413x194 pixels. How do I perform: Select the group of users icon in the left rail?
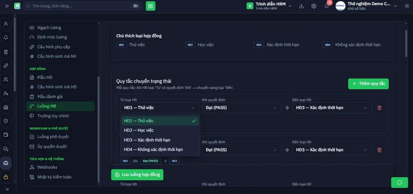(x=6, y=79)
